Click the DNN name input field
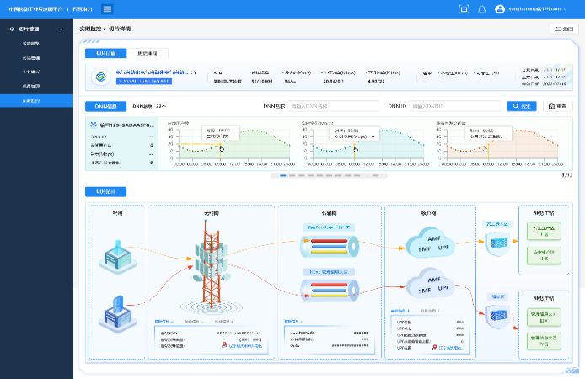Viewport: 585px width, 379px height. click(x=333, y=106)
